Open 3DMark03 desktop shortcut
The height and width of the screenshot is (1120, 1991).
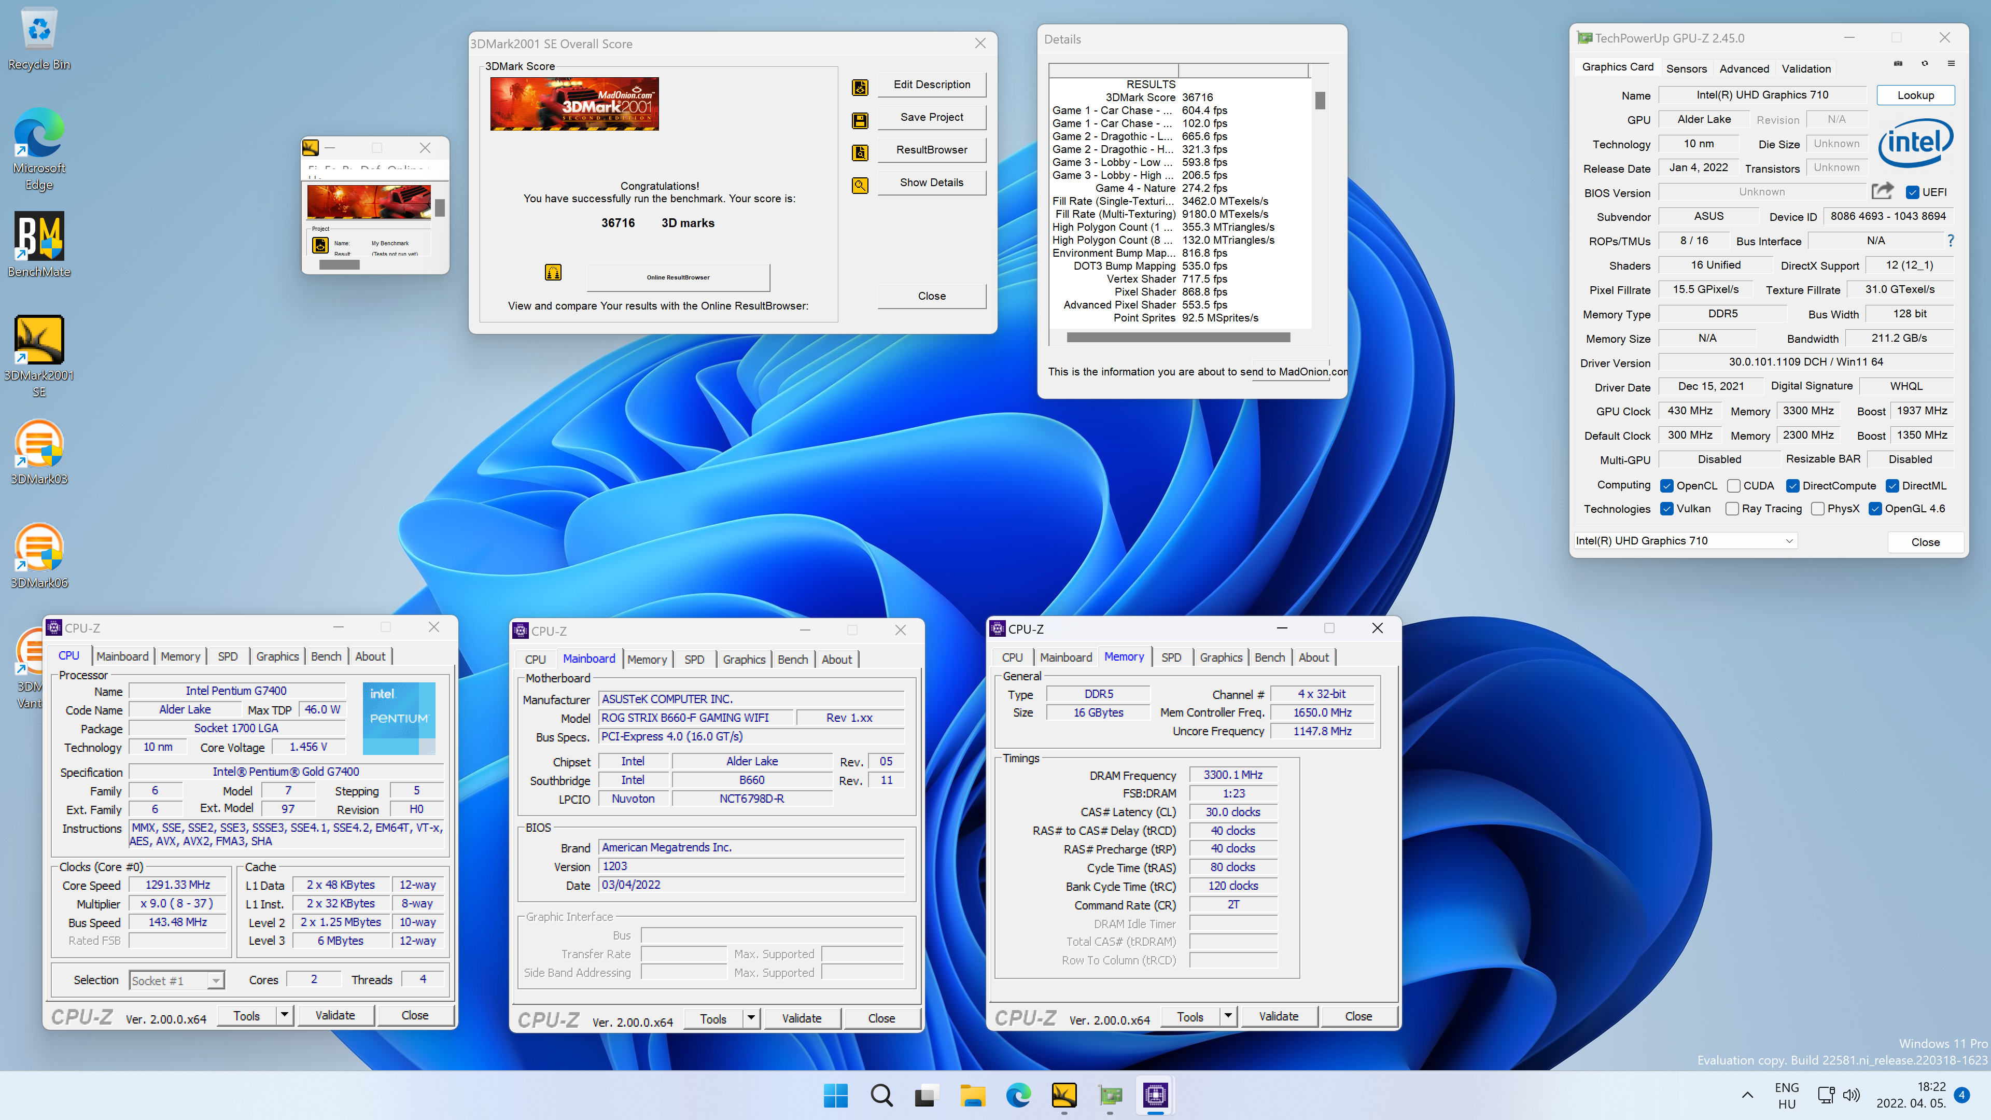(39, 452)
